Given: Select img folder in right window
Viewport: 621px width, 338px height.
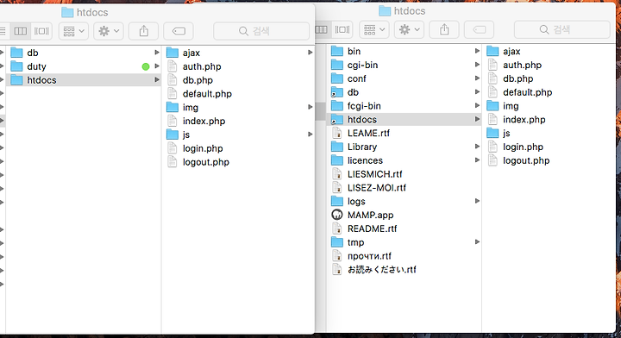Looking at the screenshot, I should (549, 106).
